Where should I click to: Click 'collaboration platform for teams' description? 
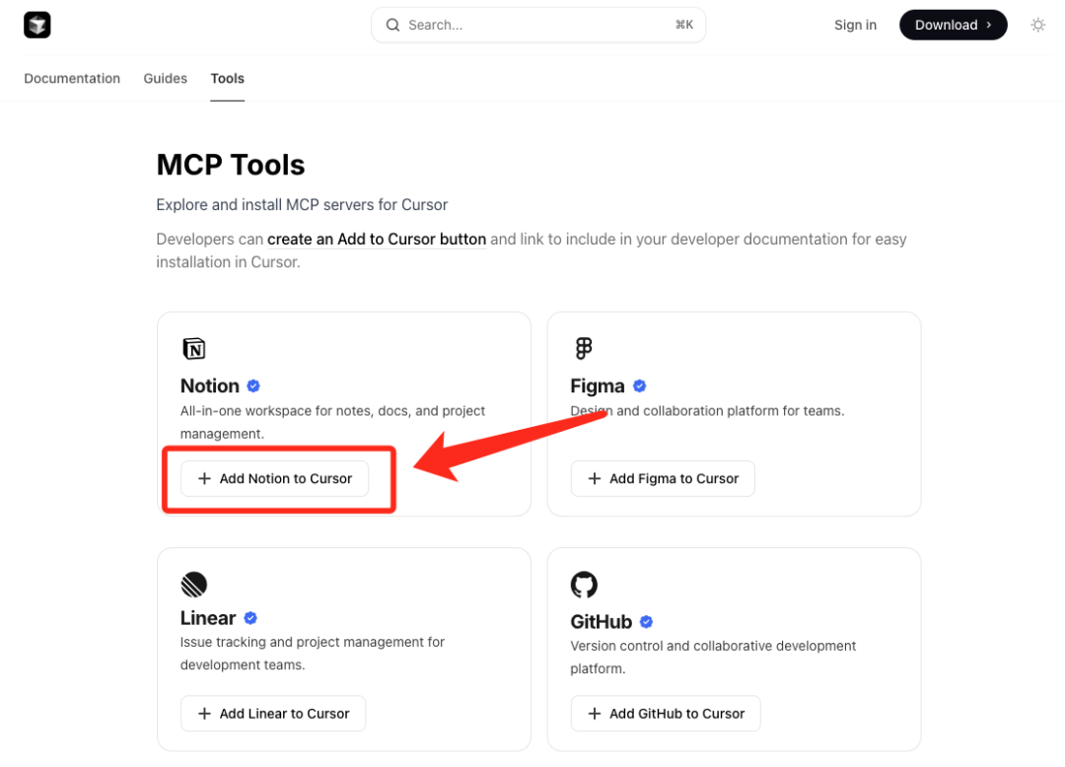(x=707, y=411)
